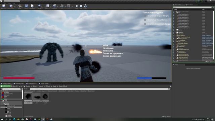Click the Content Browser asset search field

click(x=99, y=89)
